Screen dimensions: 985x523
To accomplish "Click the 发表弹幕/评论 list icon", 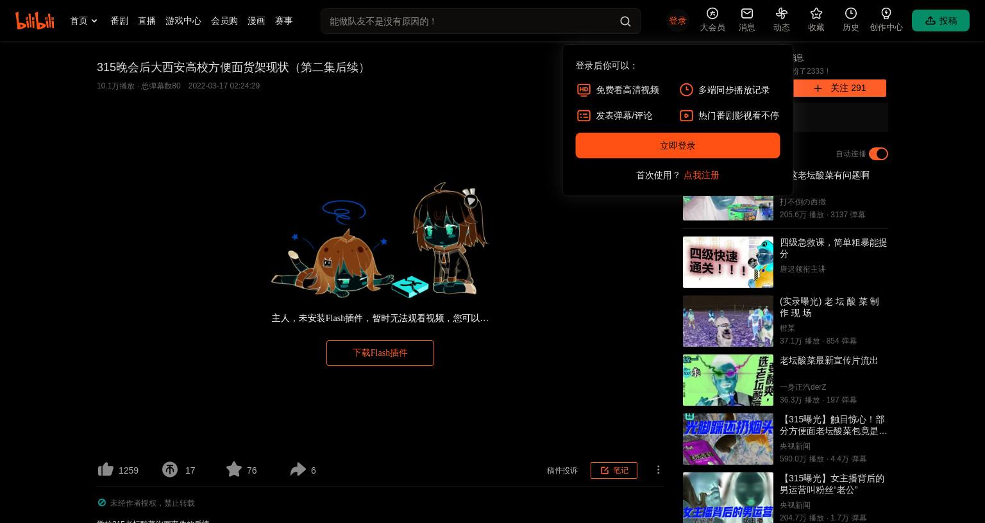I will coord(584,116).
